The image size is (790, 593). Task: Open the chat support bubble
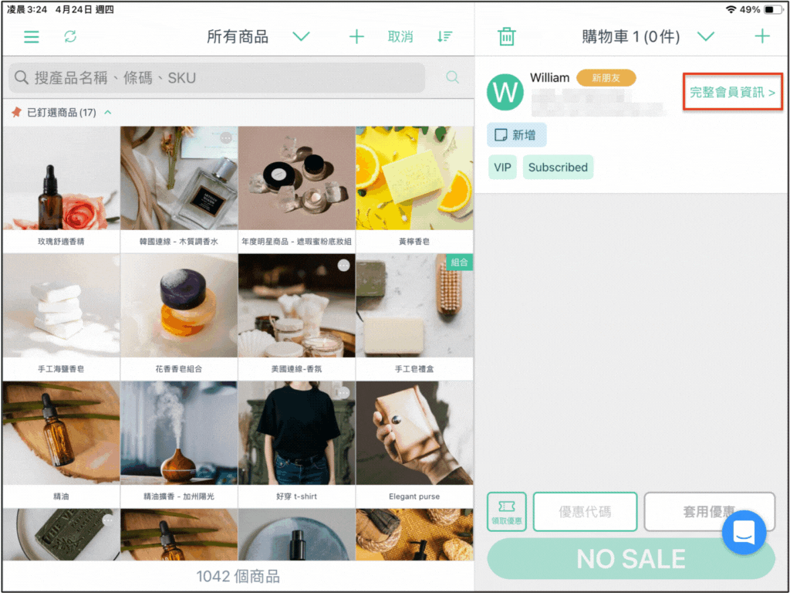(x=744, y=532)
